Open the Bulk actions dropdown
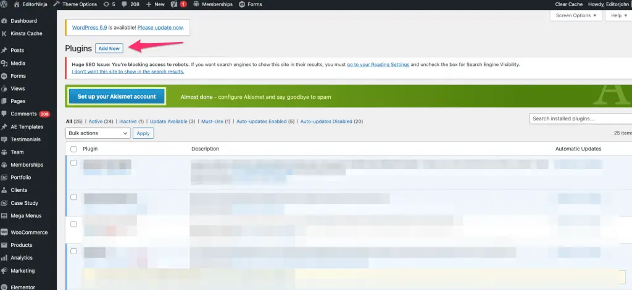The width and height of the screenshot is (632, 290). click(x=98, y=133)
